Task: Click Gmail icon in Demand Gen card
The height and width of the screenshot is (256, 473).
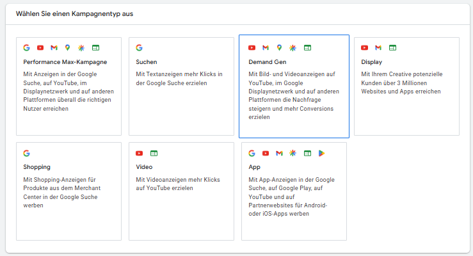Action: 266,47
